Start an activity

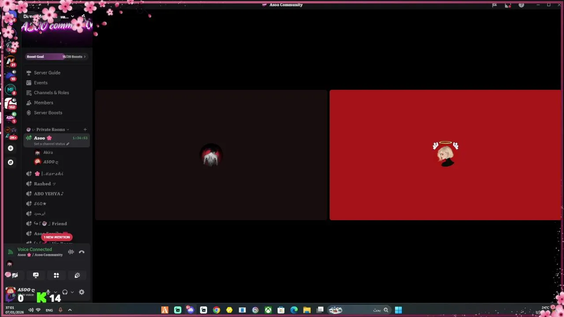[56, 275]
